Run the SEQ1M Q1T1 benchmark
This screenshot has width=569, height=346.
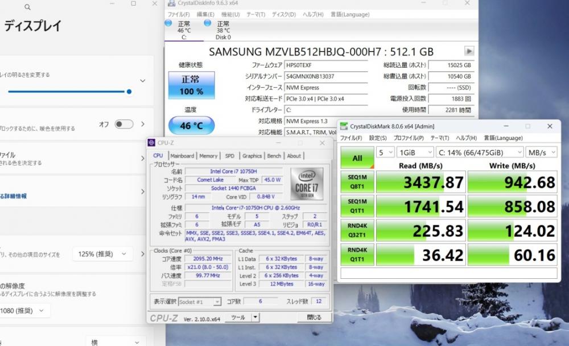click(357, 206)
